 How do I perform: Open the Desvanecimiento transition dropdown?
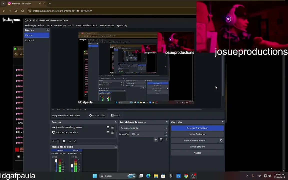(144, 128)
